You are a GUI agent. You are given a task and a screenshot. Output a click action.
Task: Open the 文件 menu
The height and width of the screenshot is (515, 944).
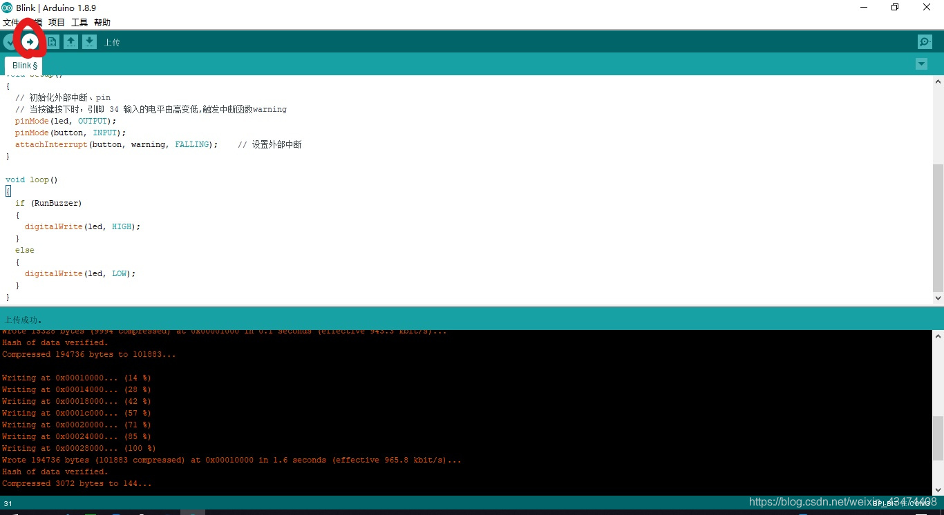click(x=10, y=23)
